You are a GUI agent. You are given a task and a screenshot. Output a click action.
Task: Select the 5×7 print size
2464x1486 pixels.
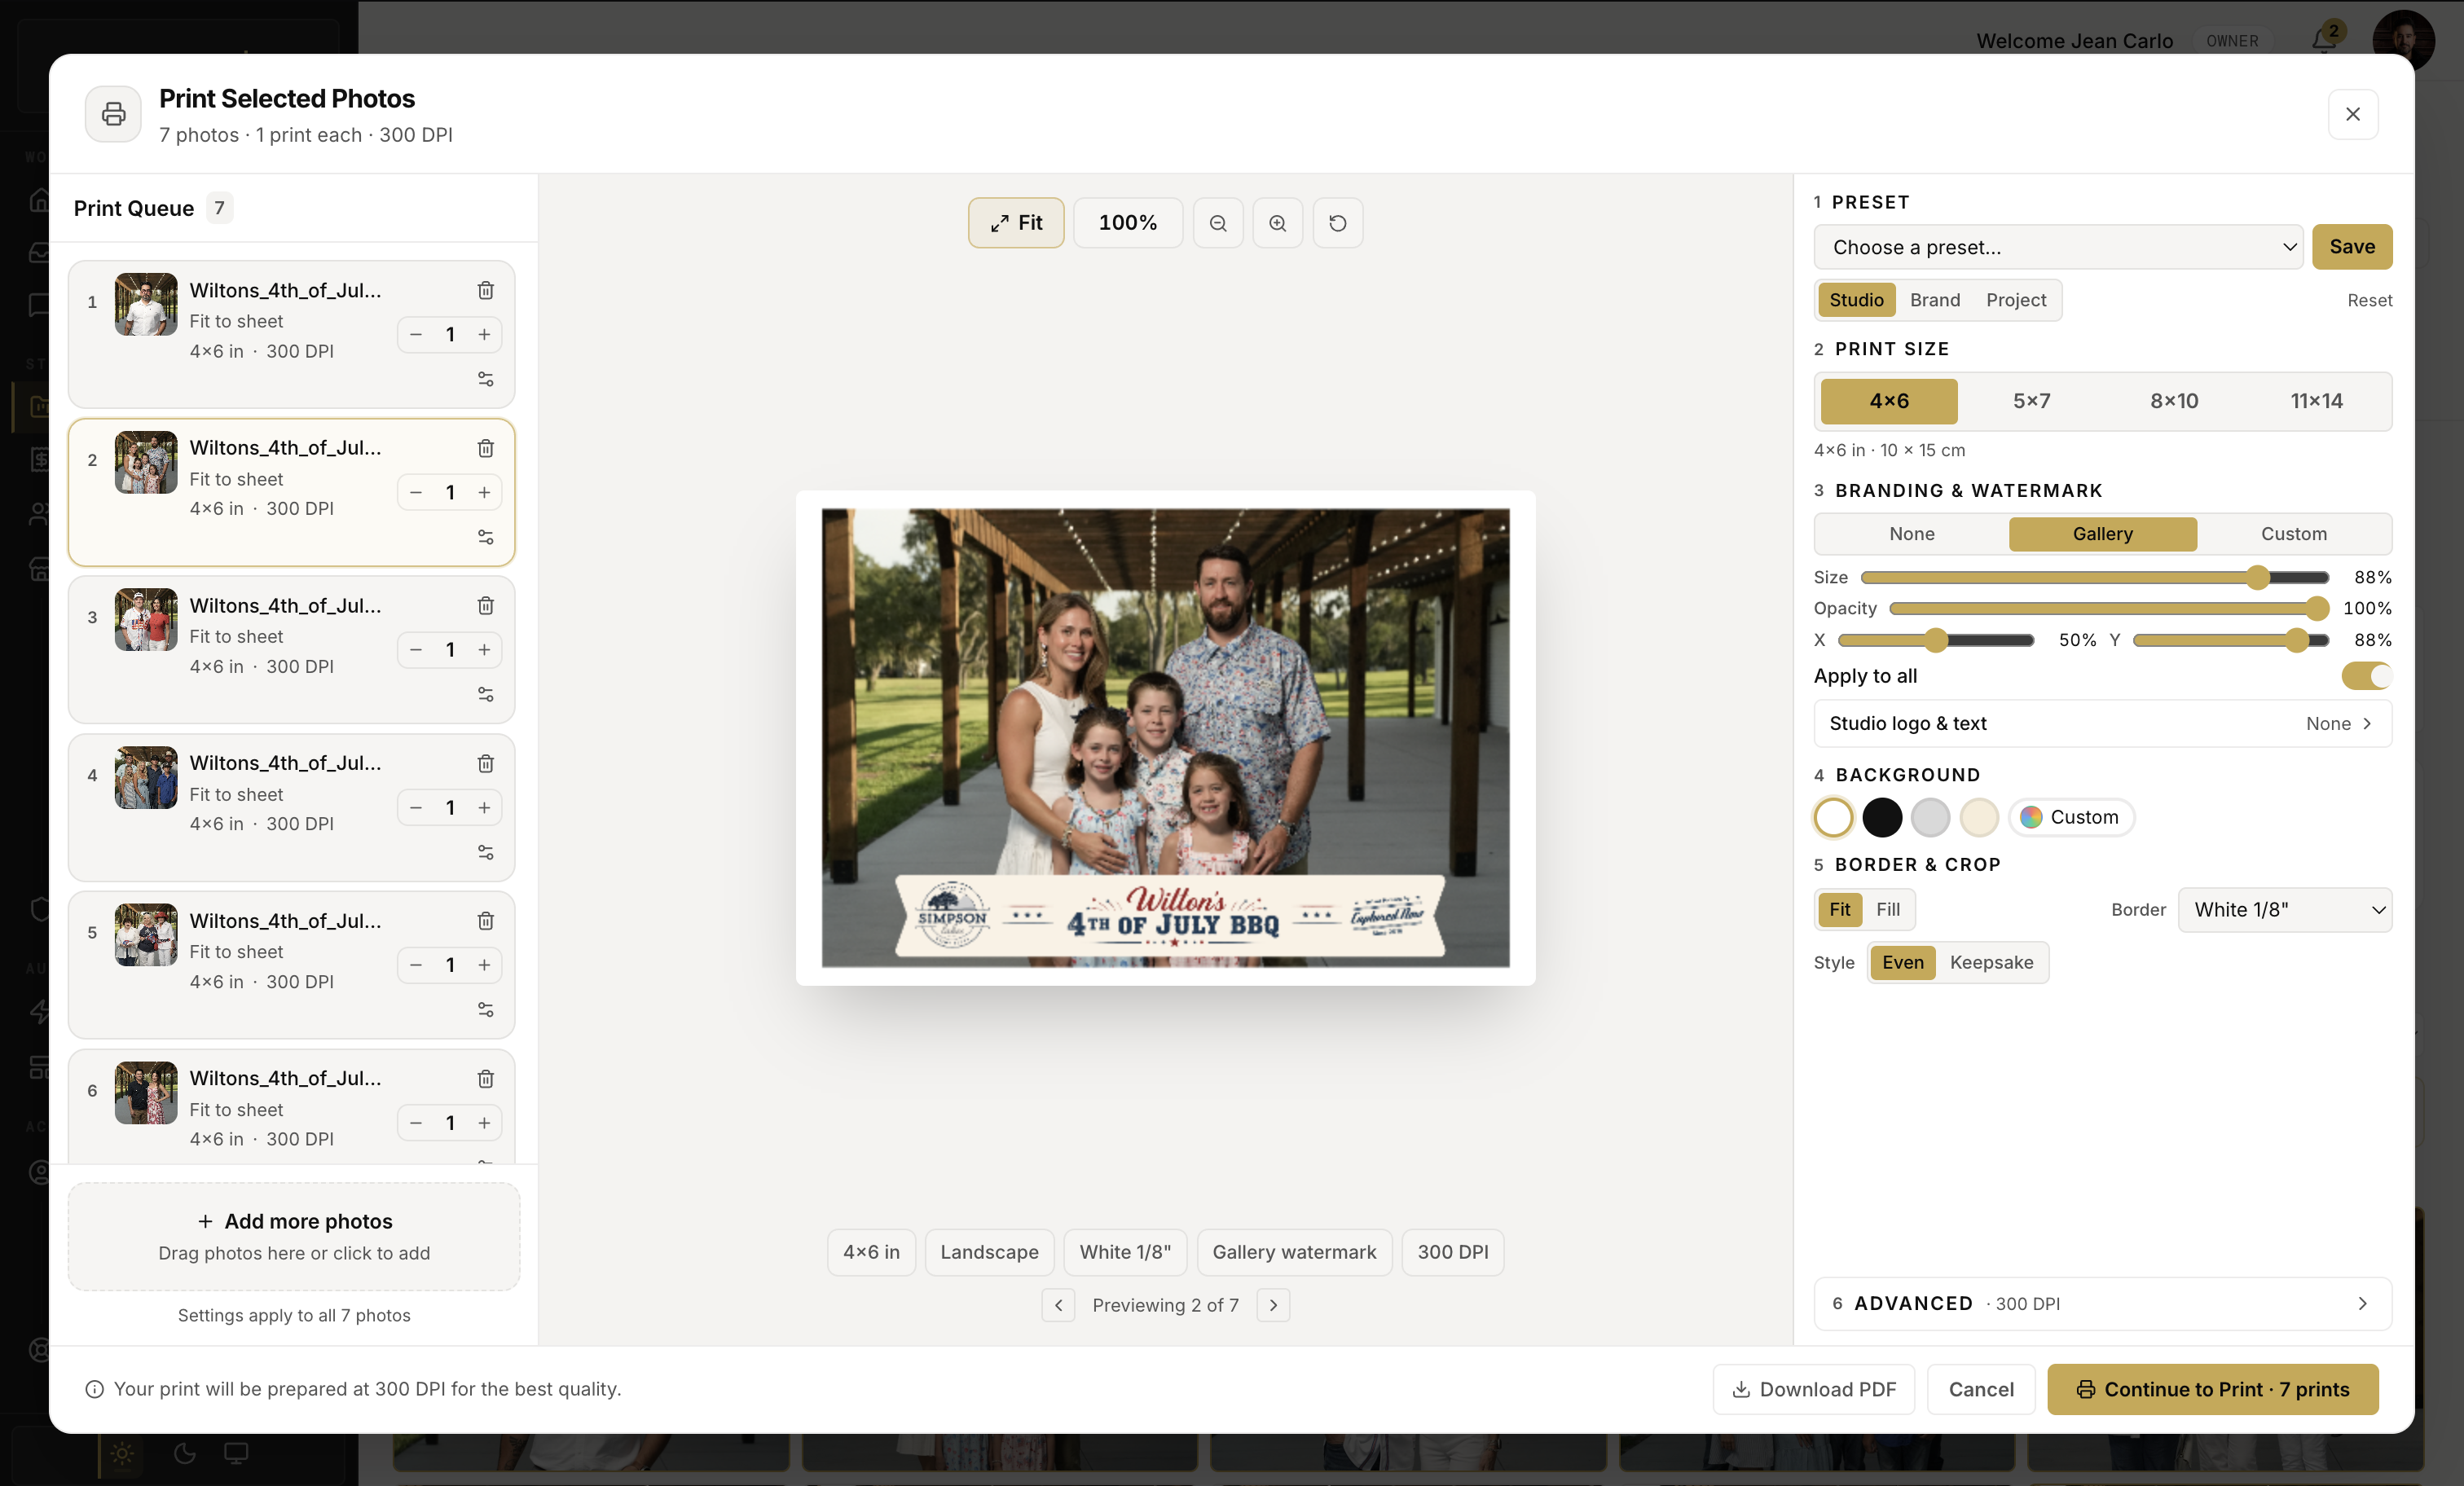[x=2032, y=401]
